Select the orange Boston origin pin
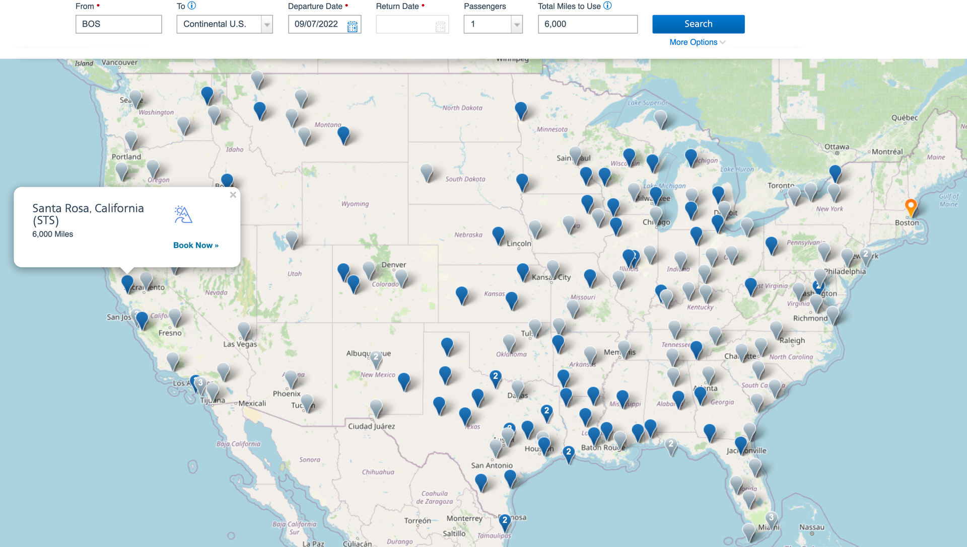 pyautogui.click(x=911, y=207)
